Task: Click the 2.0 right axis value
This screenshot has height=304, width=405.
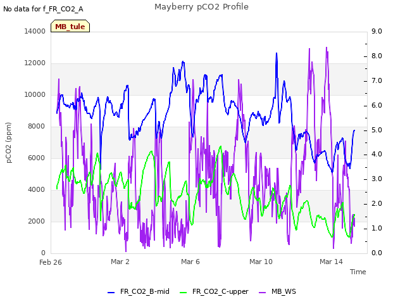Action: tap(377, 204)
